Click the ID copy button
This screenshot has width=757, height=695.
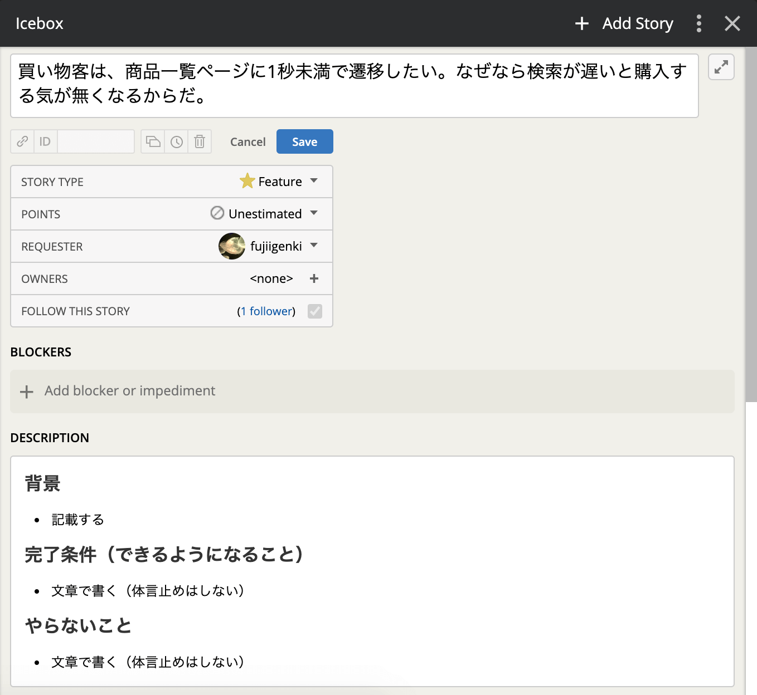coord(45,141)
